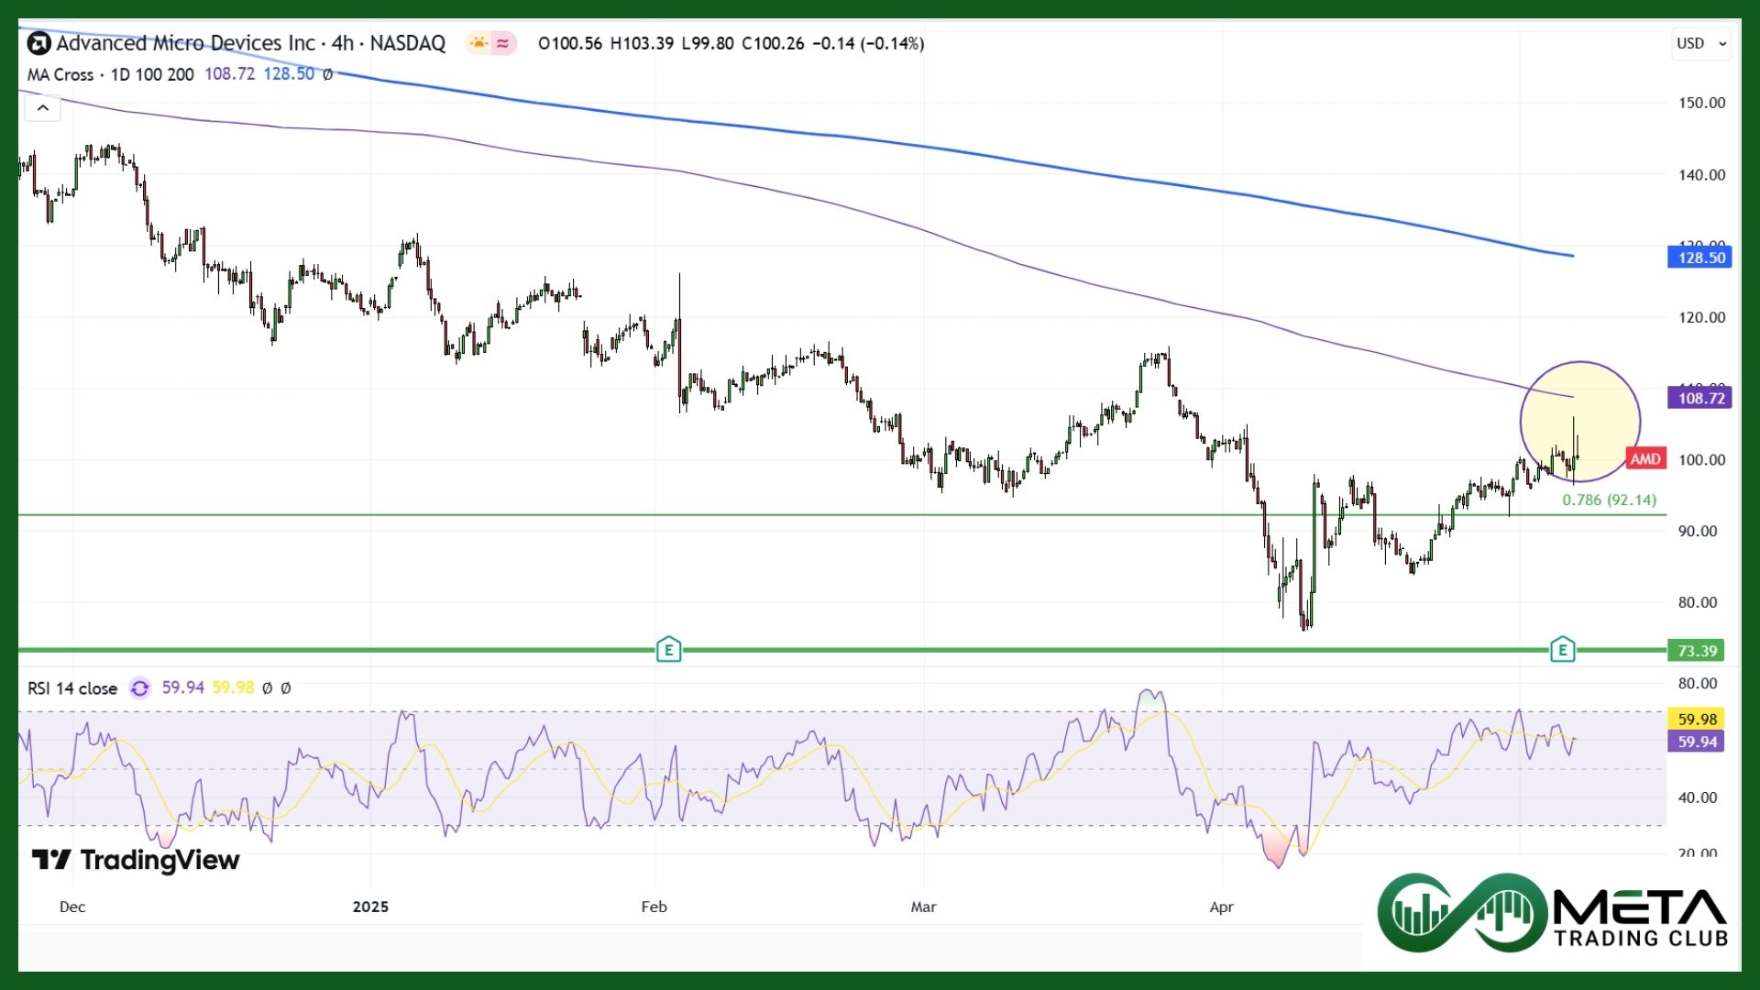Click the 128.50 MA value in legend
Image resolution: width=1760 pixels, height=990 pixels.
[289, 74]
